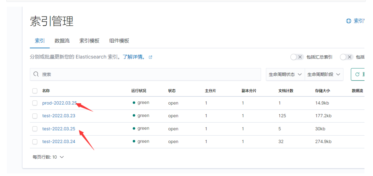Click into the 搜索 index search field

148,75
